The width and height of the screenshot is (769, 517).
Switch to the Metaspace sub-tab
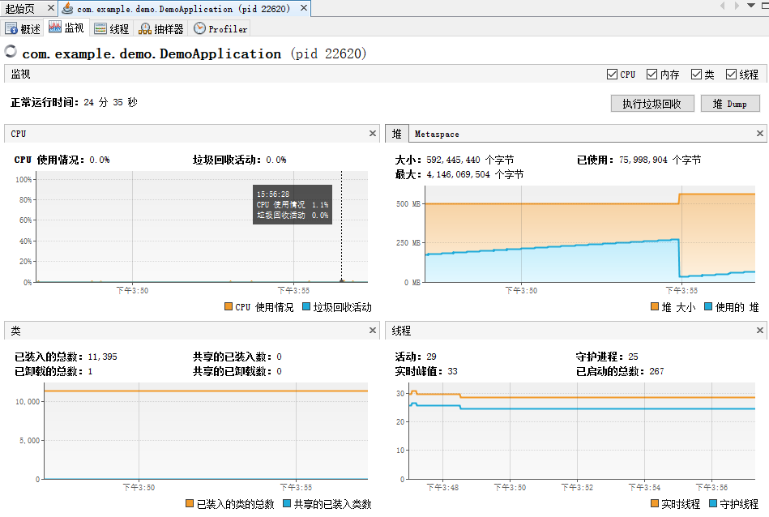click(x=437, y=134)
